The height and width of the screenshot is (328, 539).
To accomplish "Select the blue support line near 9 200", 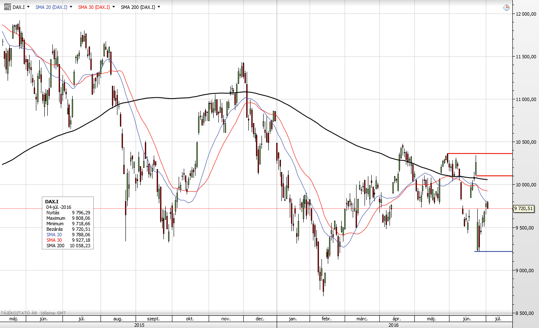I will tap(493, 251).
